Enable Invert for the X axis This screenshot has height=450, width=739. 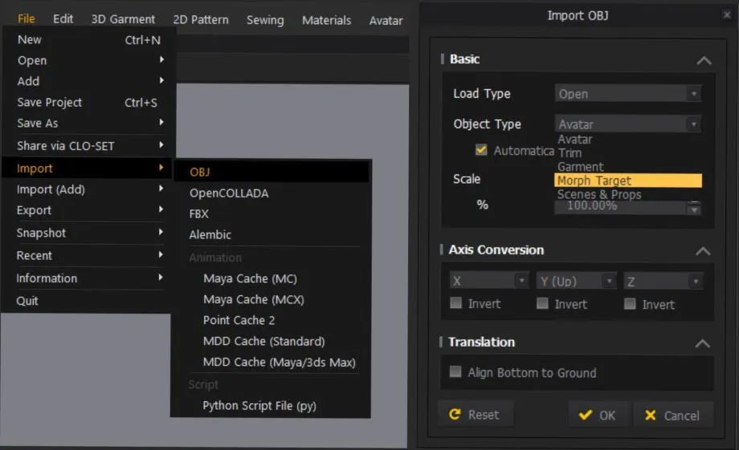tap(456, 304)
